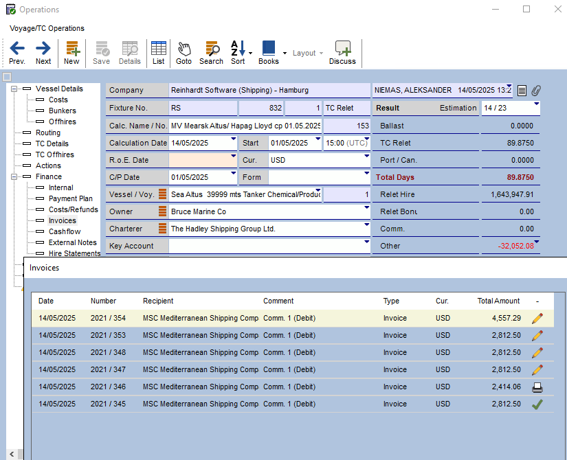Viewport: 567px width, 460px height.
Task: Click the Save toolbar icon
Action: [x=101, y=53]
